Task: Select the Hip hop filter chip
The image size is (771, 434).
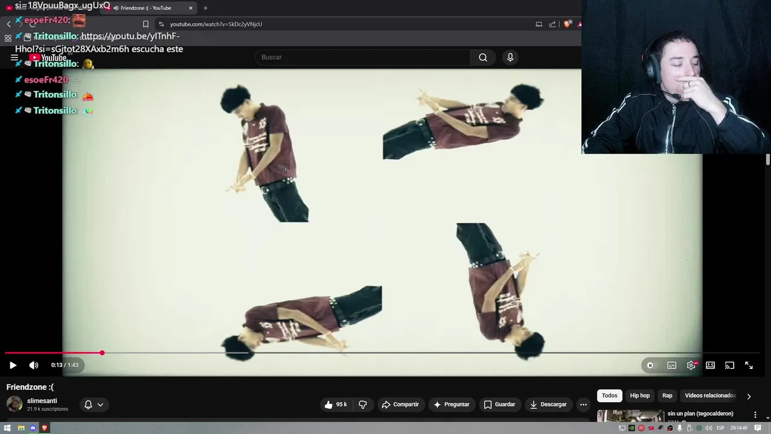Action: click(x=640, y=395)
